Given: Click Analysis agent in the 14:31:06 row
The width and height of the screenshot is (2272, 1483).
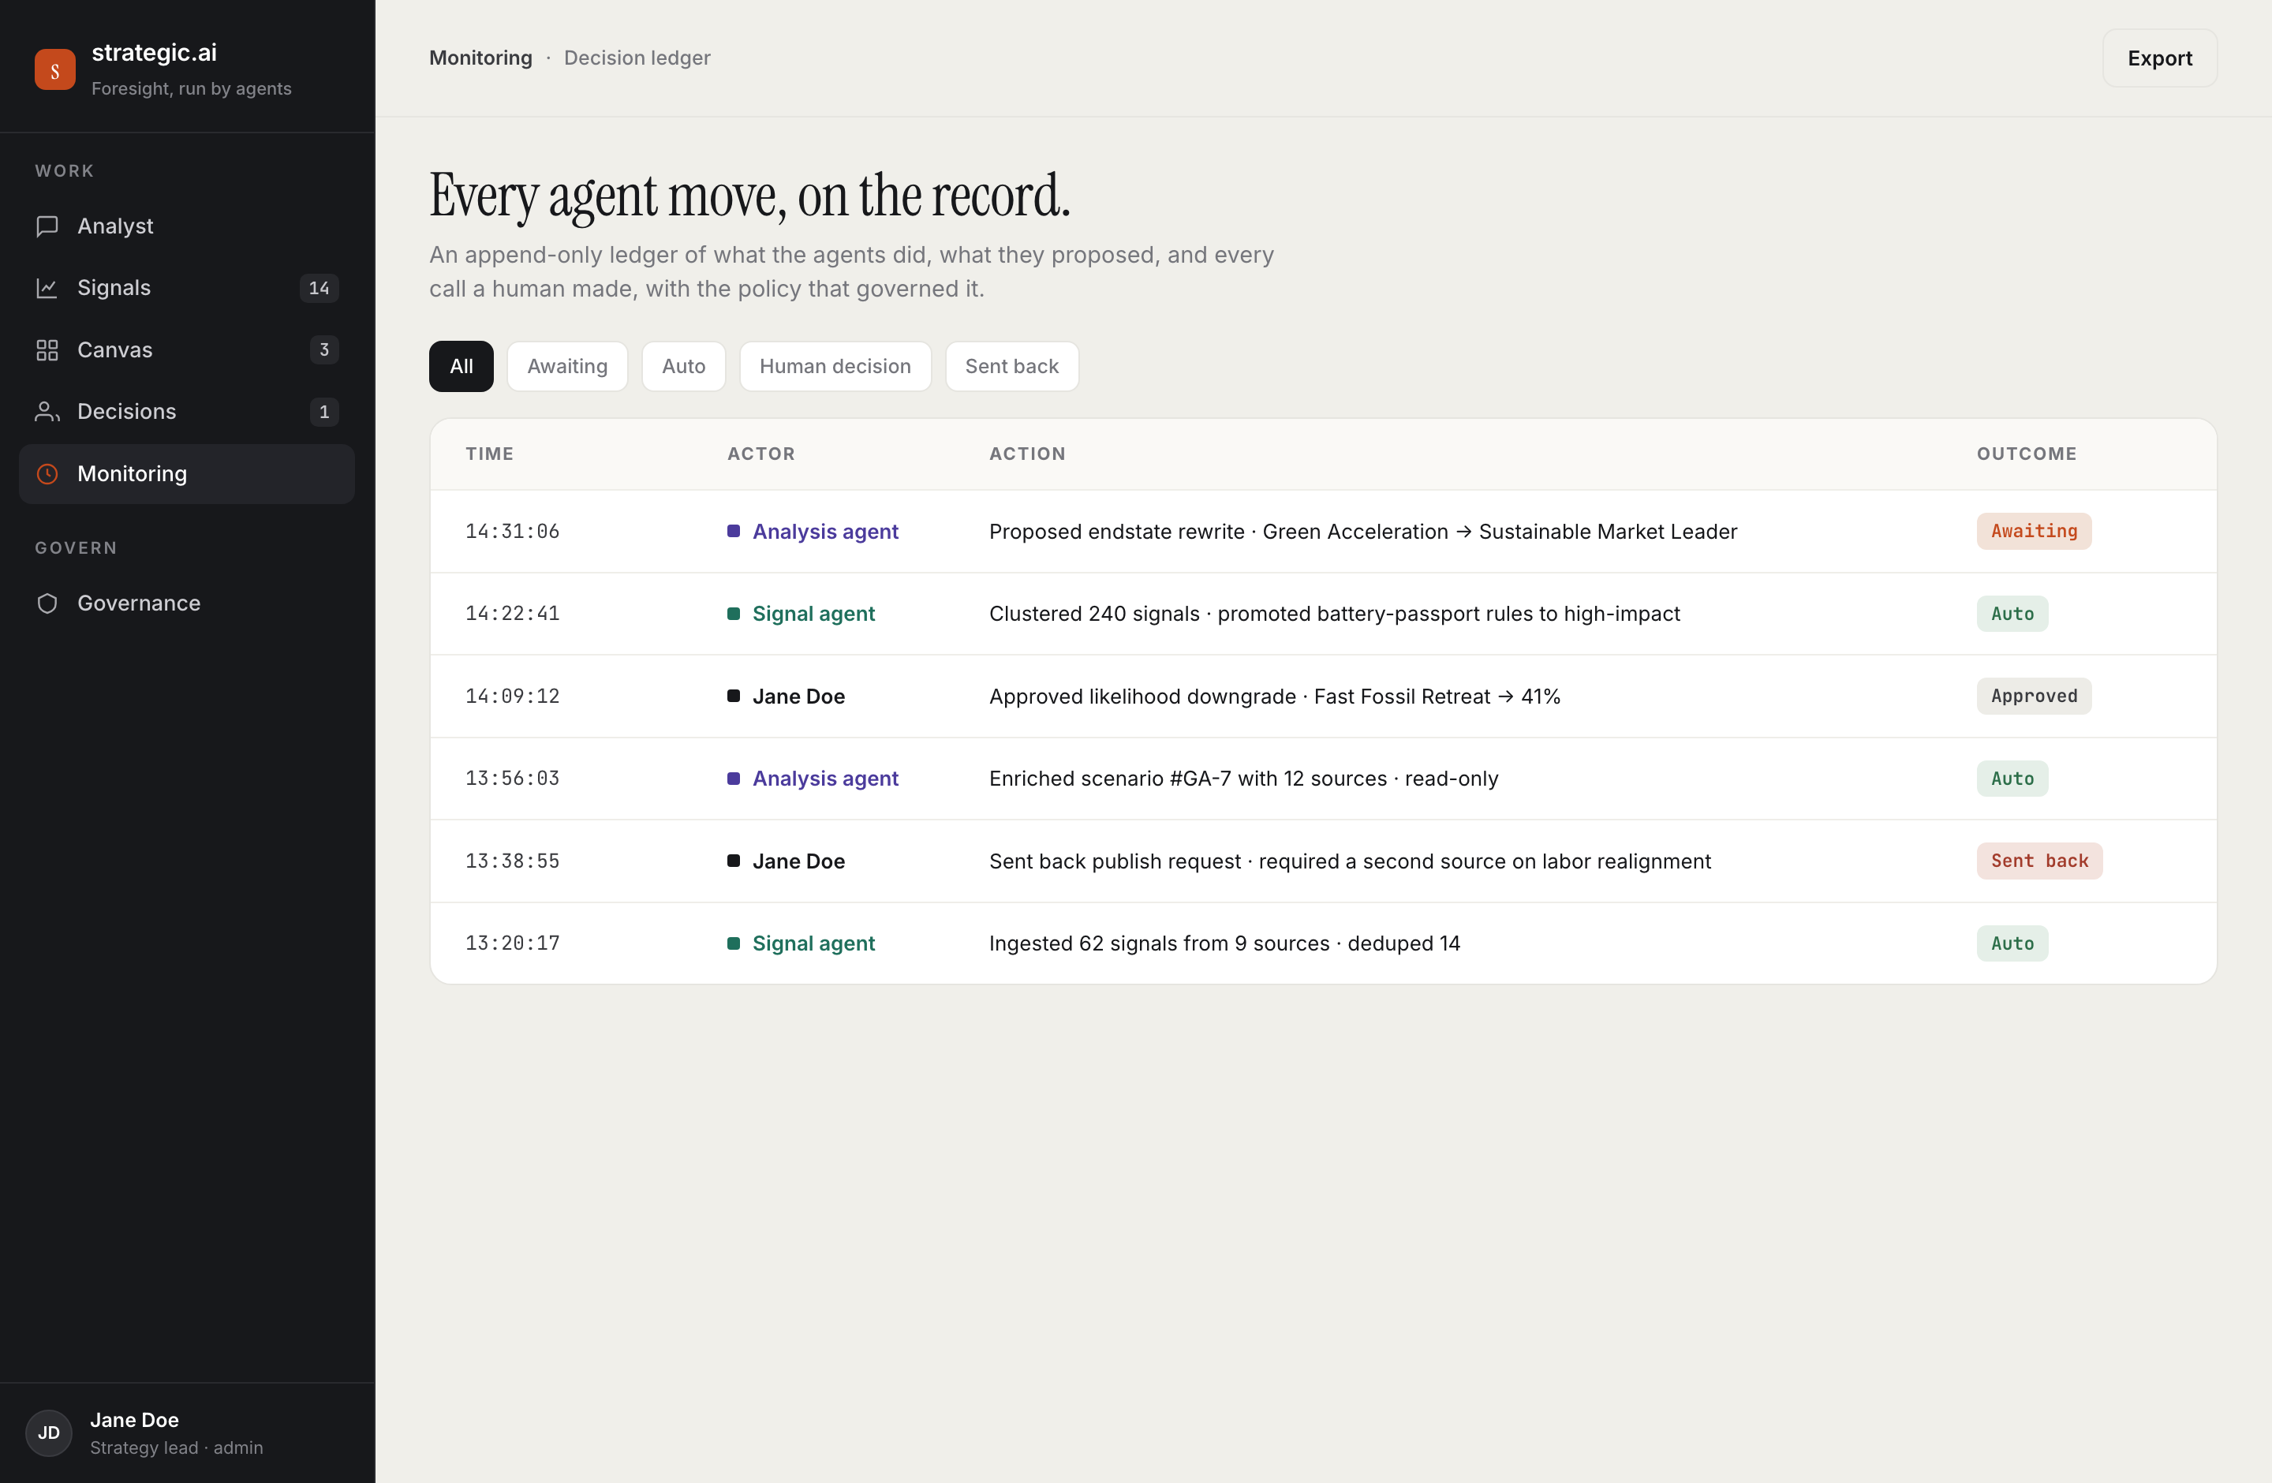Looking at the screenshot, I should point(826,532).
